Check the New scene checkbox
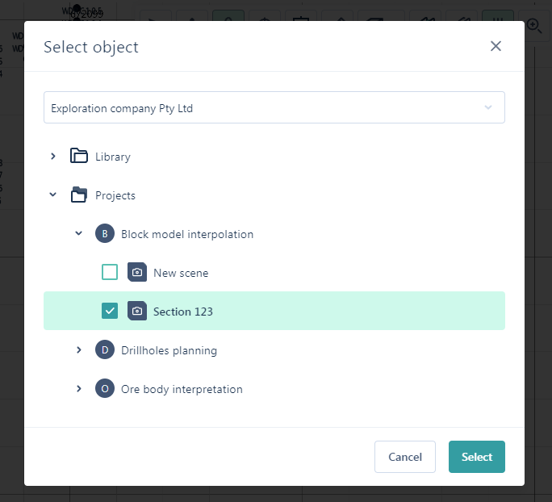552x502 pixels. (110, 273)
